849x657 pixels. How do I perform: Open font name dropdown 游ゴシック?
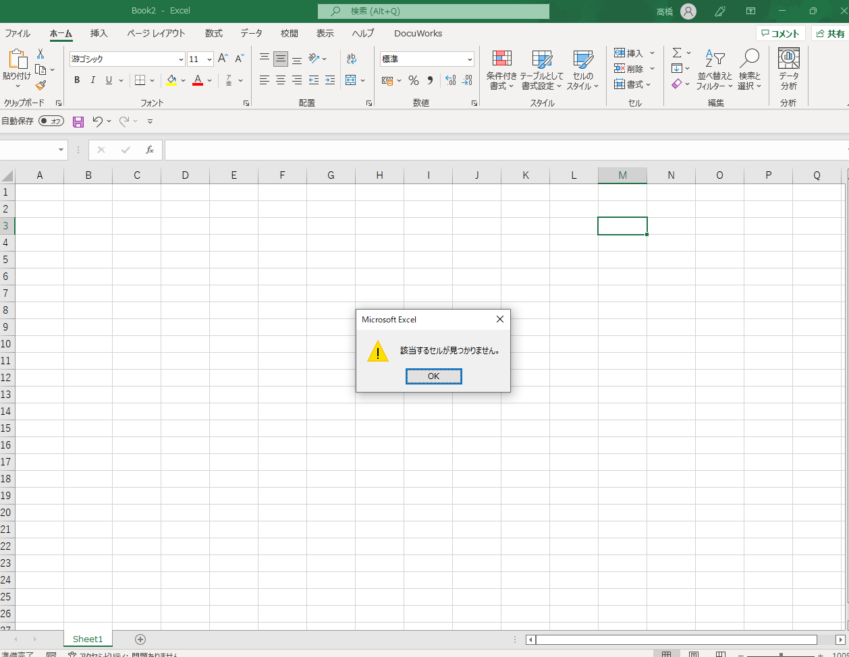[181, 59]
